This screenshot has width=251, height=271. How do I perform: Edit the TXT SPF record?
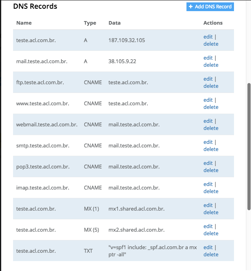[x=208, y=247]
